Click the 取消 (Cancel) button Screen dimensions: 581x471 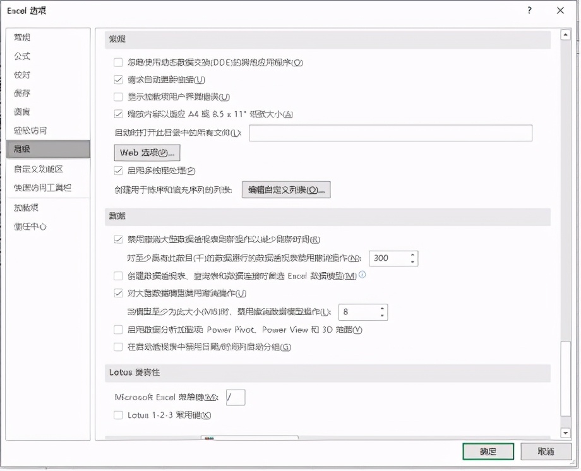tap(546, 451)
